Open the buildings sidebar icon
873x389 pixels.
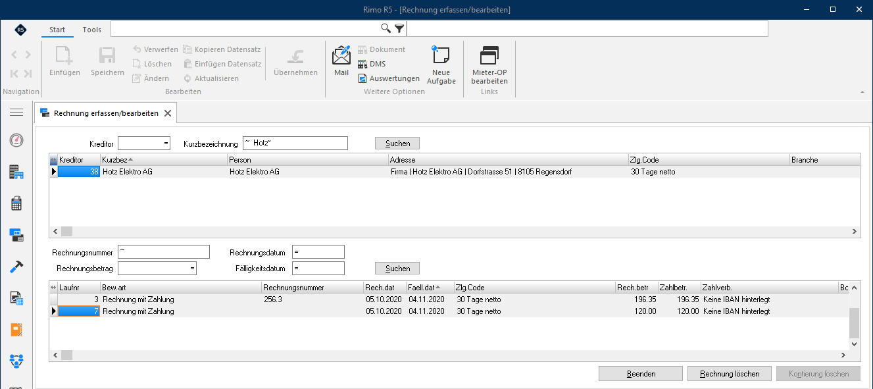tap(16, 172)
